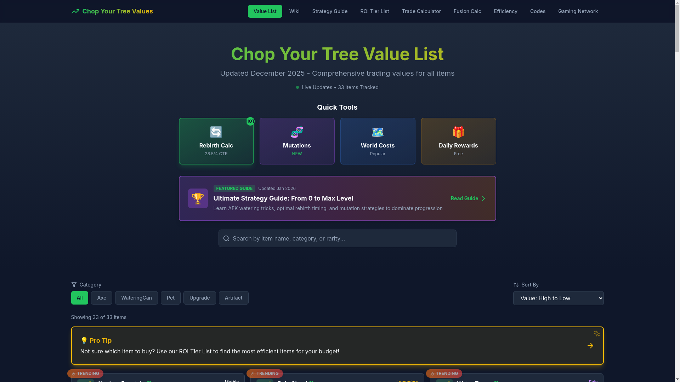Image resolution: width=680 pixels, height=382 pixels.
Task: Select the All category filter
Action: tap(80, 298)
